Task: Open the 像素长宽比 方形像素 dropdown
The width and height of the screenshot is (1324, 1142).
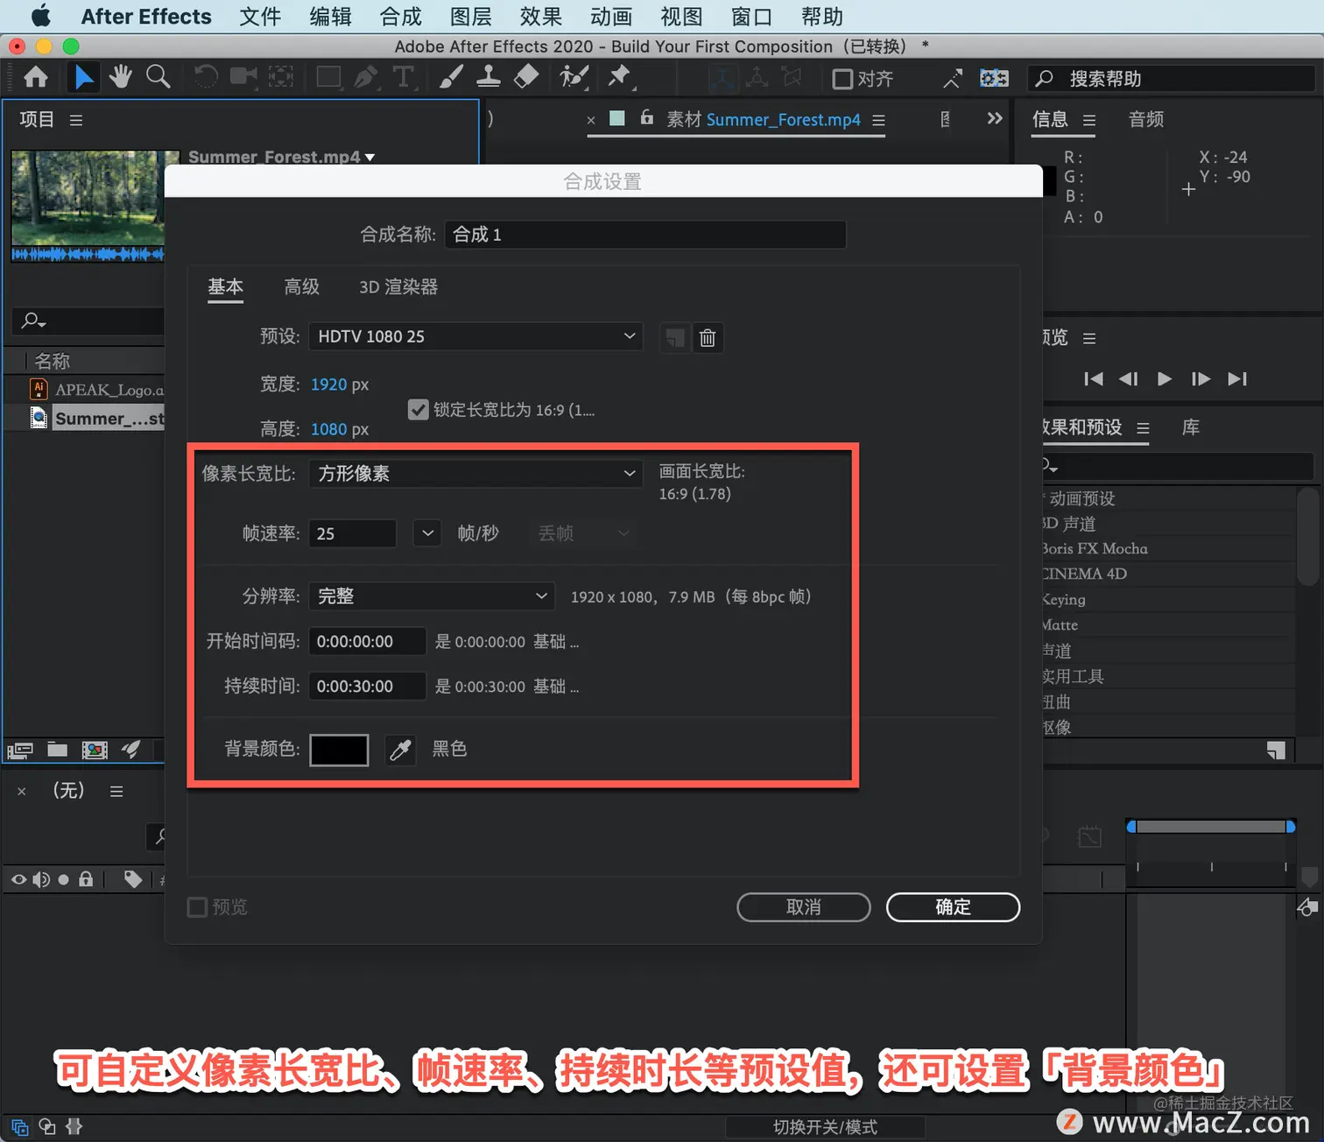Action: click(475, 473)
